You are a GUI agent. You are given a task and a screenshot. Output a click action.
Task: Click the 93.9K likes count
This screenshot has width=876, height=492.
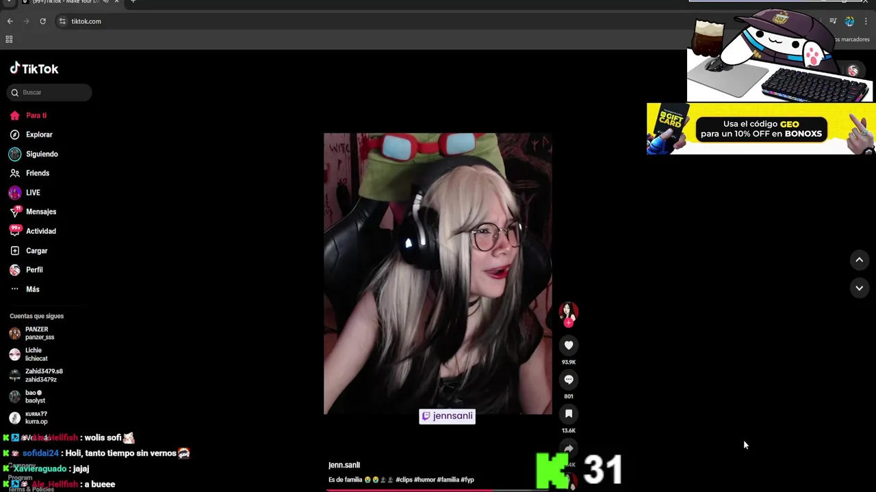(x=569, y=362)
